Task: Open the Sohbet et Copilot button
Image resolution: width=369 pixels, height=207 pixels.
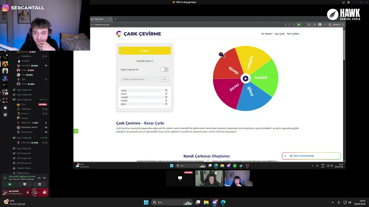Action: click(x=335, y=25)
